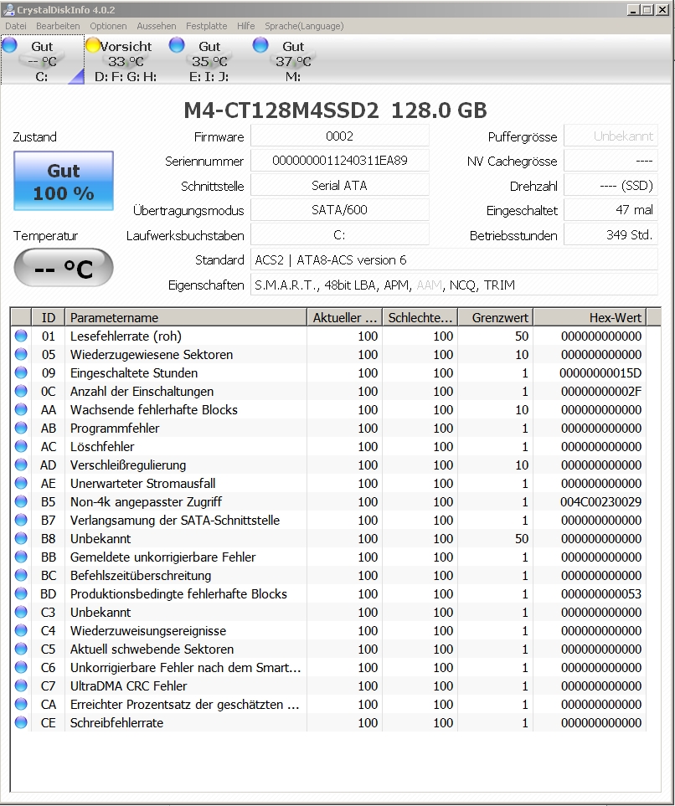
Task: Select the C: drive tab
Action: tap(42, 60)
